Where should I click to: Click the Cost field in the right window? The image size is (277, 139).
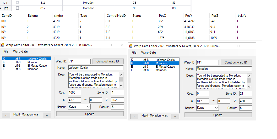[x=203, y=94]
